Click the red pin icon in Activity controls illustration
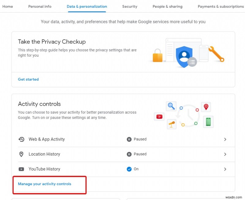Screen dimensions: 245x200 tap(206, 107)
